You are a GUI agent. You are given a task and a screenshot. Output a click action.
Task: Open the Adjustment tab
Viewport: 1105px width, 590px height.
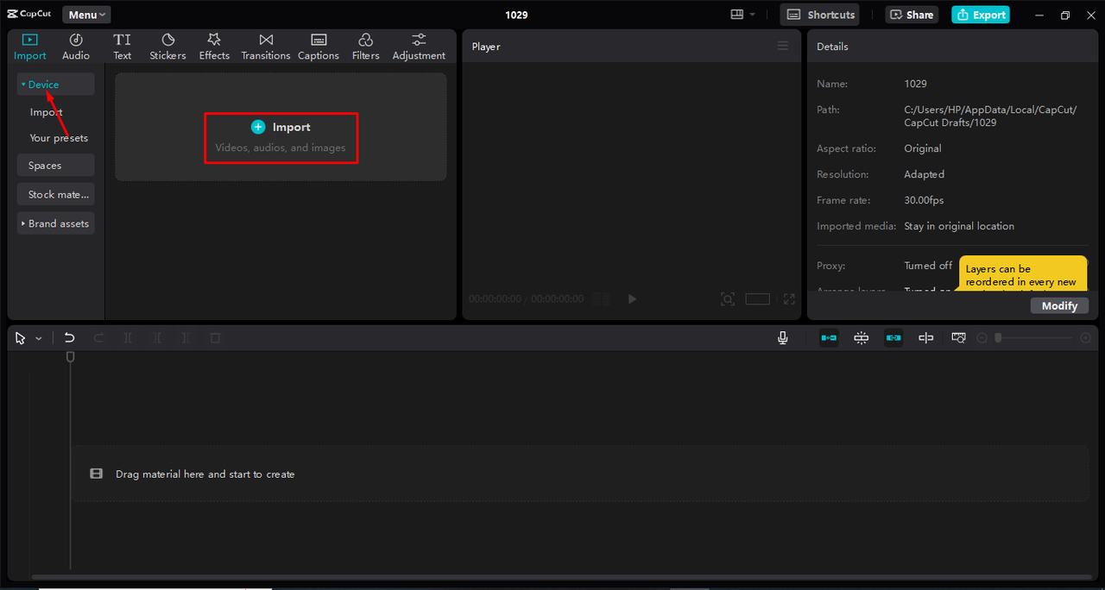419,47
